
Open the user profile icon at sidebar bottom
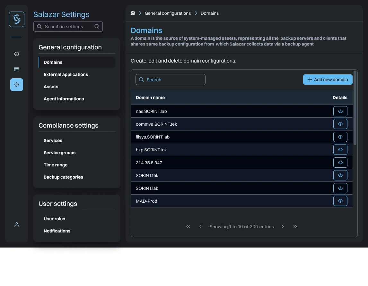pyautogui.click(x=16, y=224)
